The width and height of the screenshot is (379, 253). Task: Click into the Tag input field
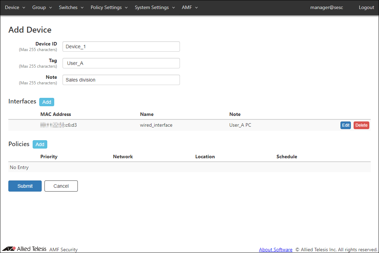(x=121, y=63)
